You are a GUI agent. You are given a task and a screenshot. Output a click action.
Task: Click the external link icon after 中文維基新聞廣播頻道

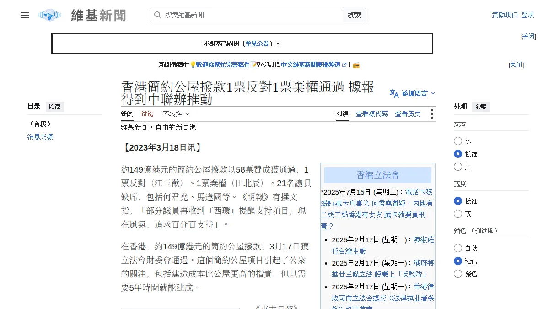pos(344,65)
